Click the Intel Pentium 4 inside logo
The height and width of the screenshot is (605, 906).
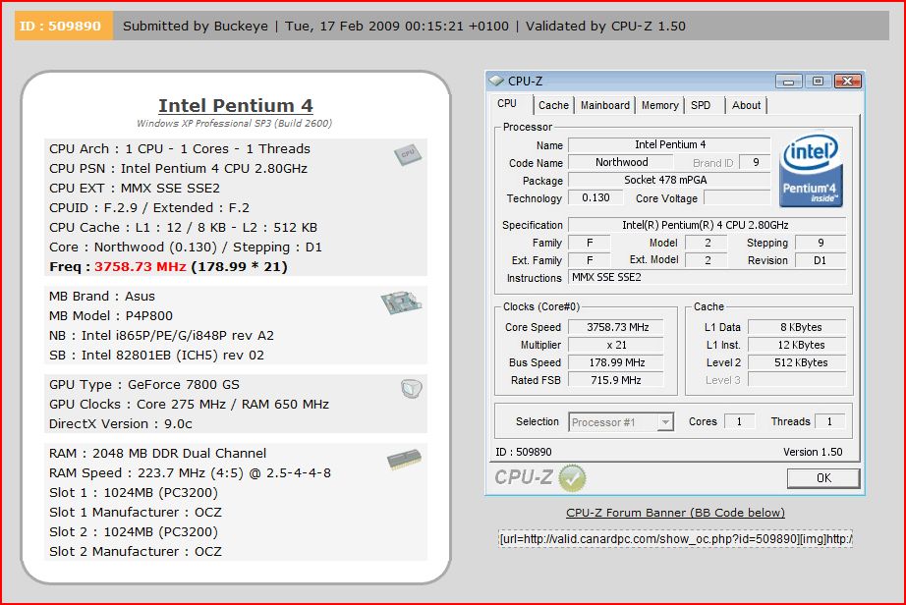pos(811,171)
